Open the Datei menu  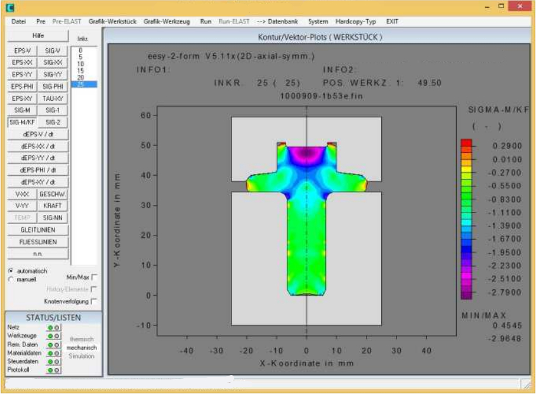(x=18, y=21)
